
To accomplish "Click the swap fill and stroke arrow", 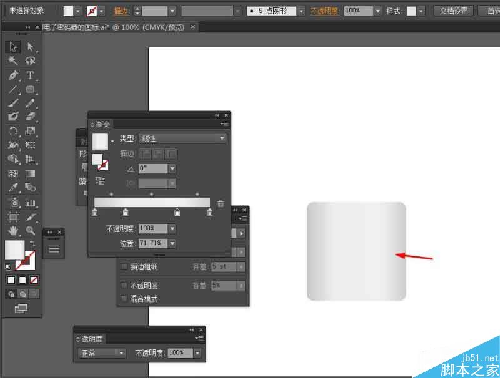I will [x=32, y=243].
